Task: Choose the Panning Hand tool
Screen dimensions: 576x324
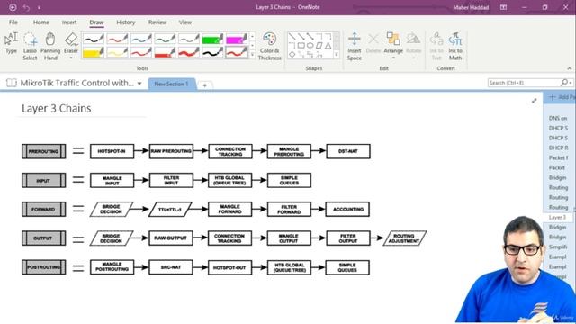Action: [x=50, y=46]
